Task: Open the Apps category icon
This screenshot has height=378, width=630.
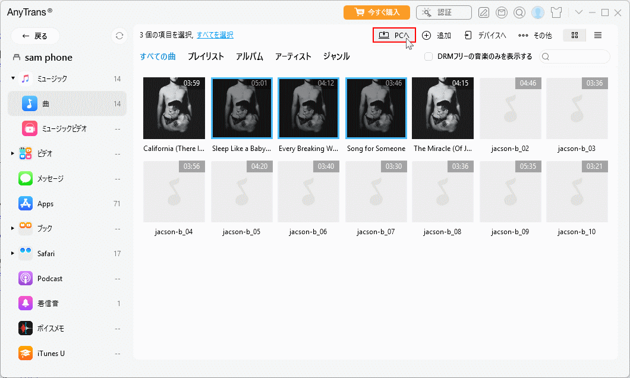Action: point(26,204)
